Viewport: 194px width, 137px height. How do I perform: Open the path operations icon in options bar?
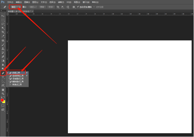point(58,7)
